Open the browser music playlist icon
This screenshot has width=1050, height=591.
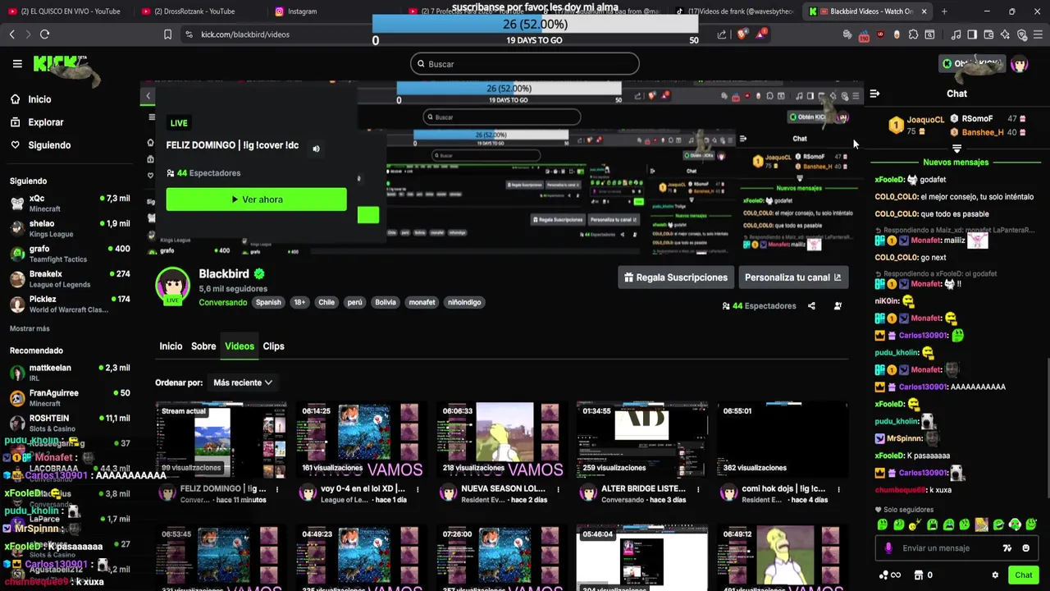click(956, 34)
